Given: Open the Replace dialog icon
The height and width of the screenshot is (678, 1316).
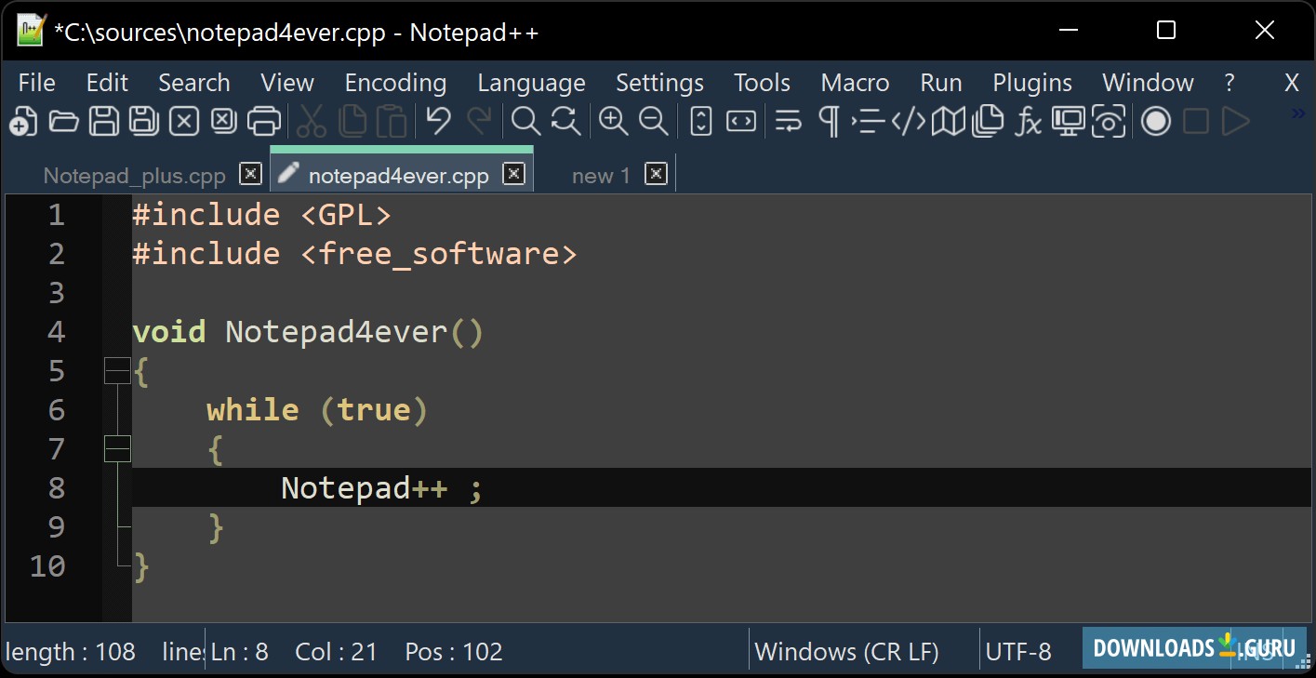Looking at the screenshot, I should [565, 122].
